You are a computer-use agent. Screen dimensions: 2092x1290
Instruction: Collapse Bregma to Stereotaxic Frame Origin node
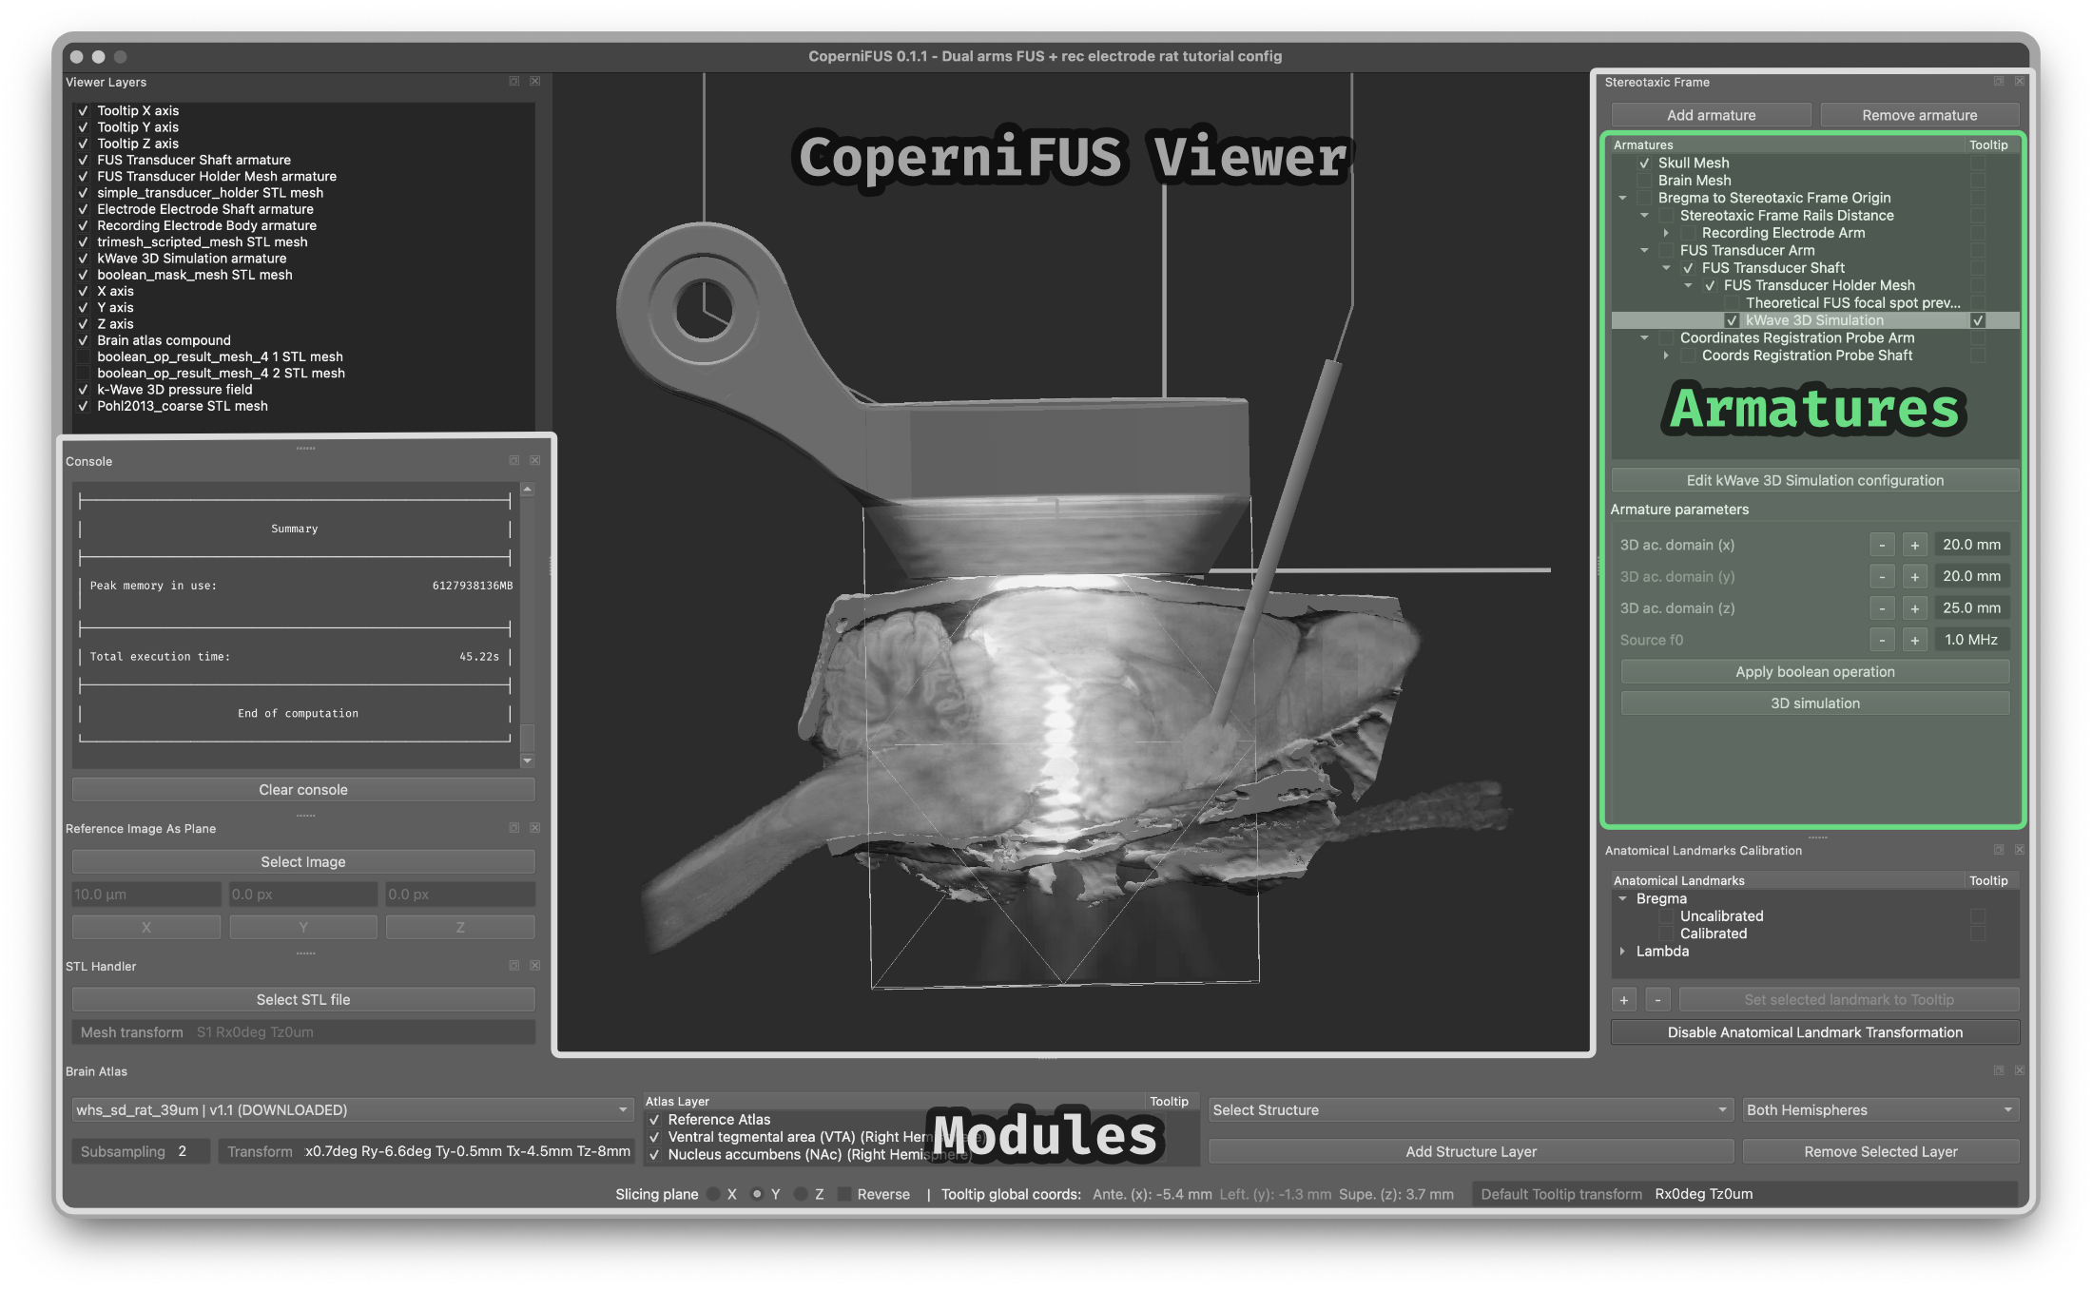1623,198
